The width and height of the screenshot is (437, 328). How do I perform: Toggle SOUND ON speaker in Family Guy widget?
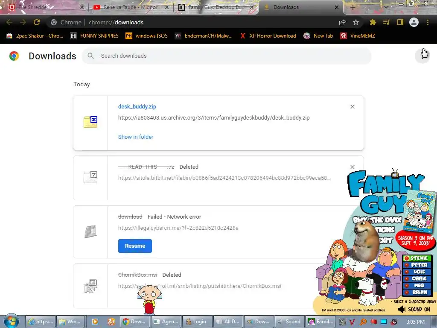414,309
